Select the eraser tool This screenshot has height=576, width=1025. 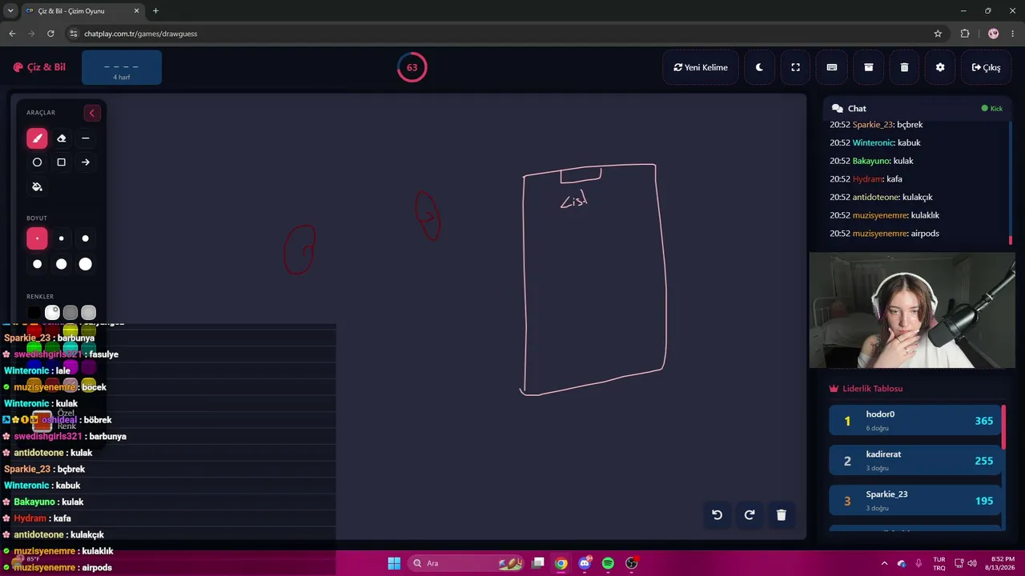(61, 138)
